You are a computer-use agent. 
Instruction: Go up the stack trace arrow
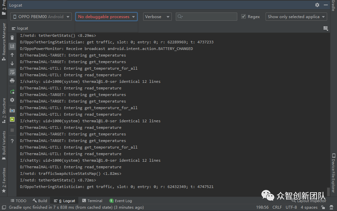(x=12, y=55)
